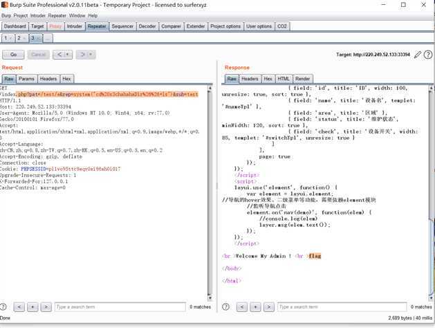The height and width of the screenshot is (328, 435).
Task: Edit target with the pencil icon
Action: pos(417,55)
